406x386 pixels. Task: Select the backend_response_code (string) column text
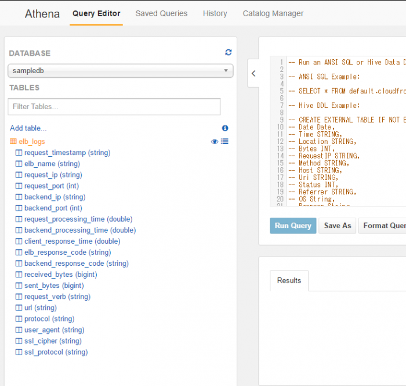click(x=77, y=264)
